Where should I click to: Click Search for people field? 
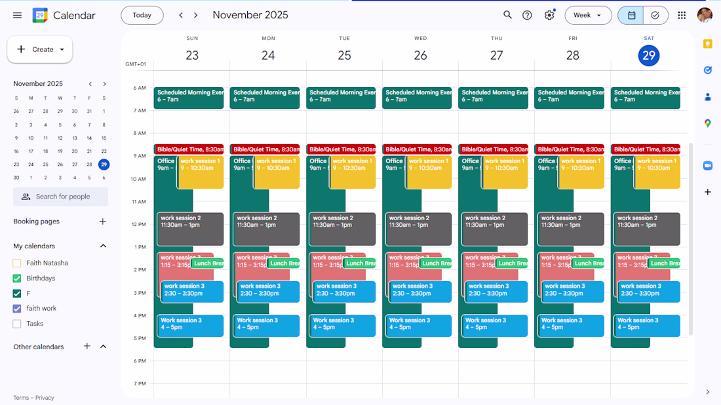point(61,197)
